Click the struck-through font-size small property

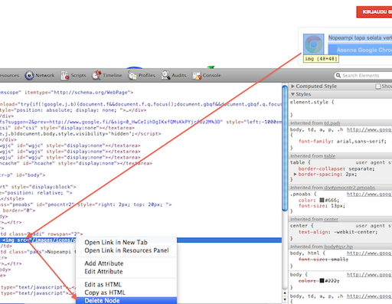[x=323, y=260]
